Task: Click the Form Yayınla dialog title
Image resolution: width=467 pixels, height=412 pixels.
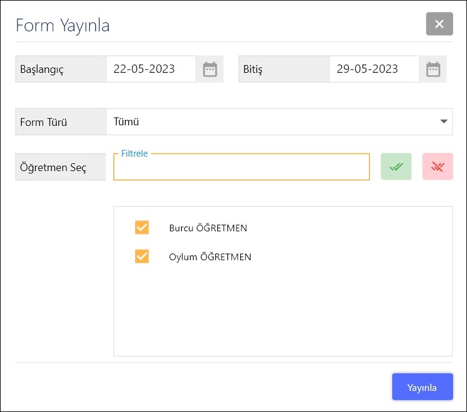Action: point(63,25)
